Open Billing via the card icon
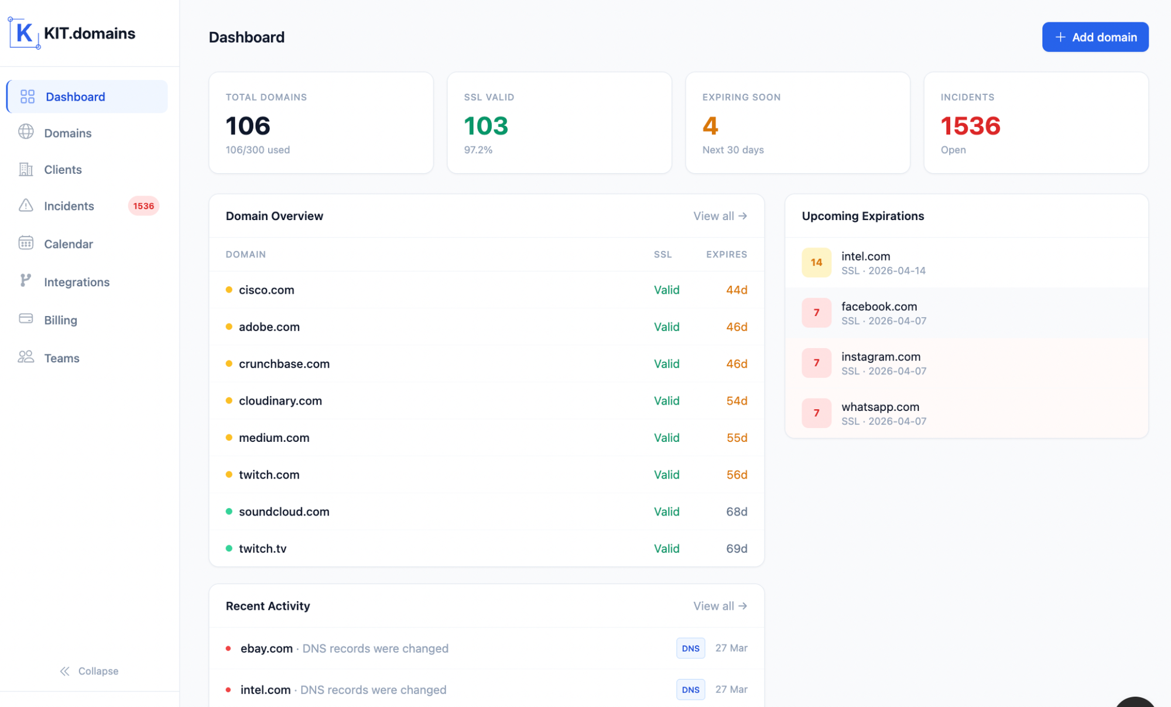 point(26,320)
